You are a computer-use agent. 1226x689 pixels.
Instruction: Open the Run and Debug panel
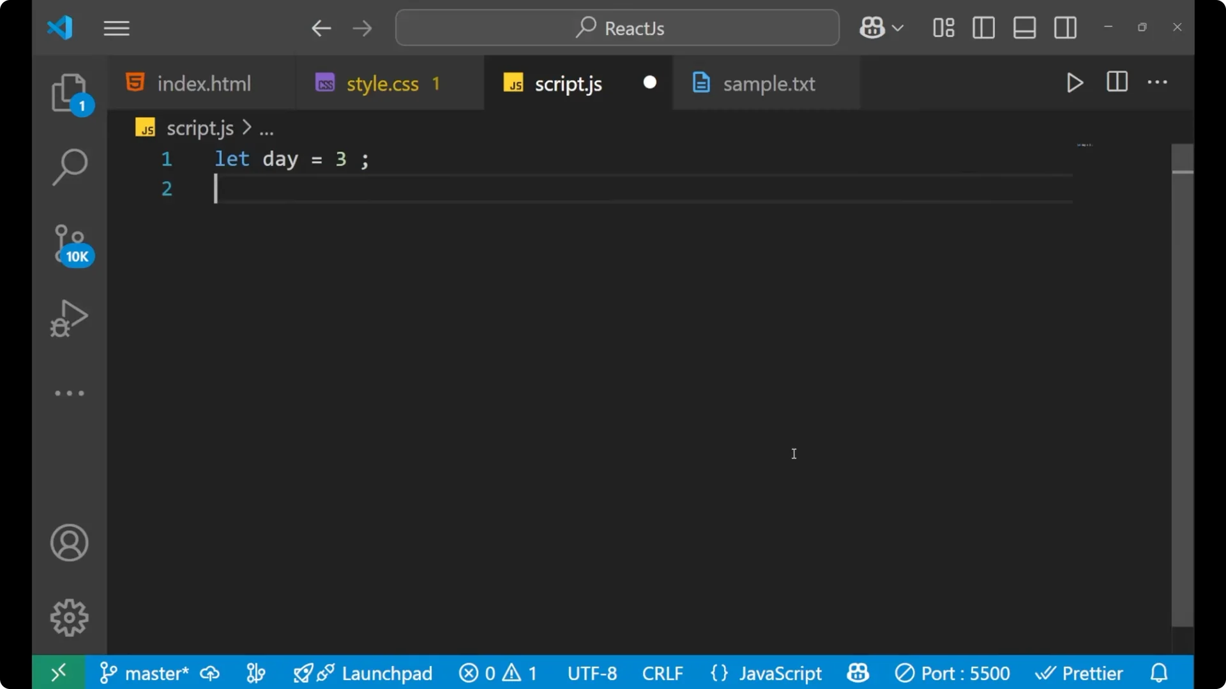(x=70, y=318)
